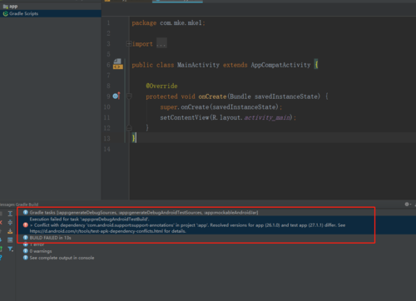Click the Messages Gradle Build panel title

19,205
